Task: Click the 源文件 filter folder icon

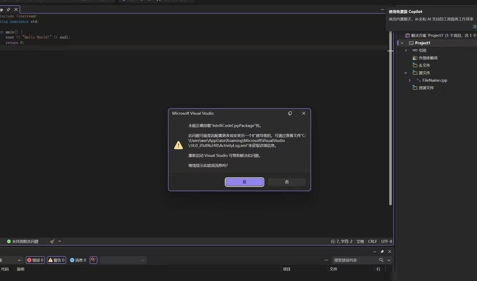Action: (415, 73)
